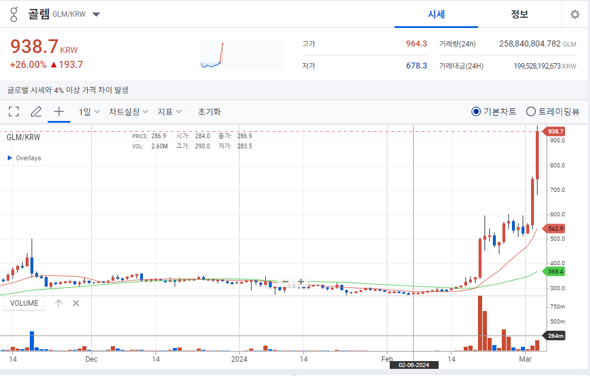Click the 초기화 reset button
The image size is (590, 376).
(209, 112)
